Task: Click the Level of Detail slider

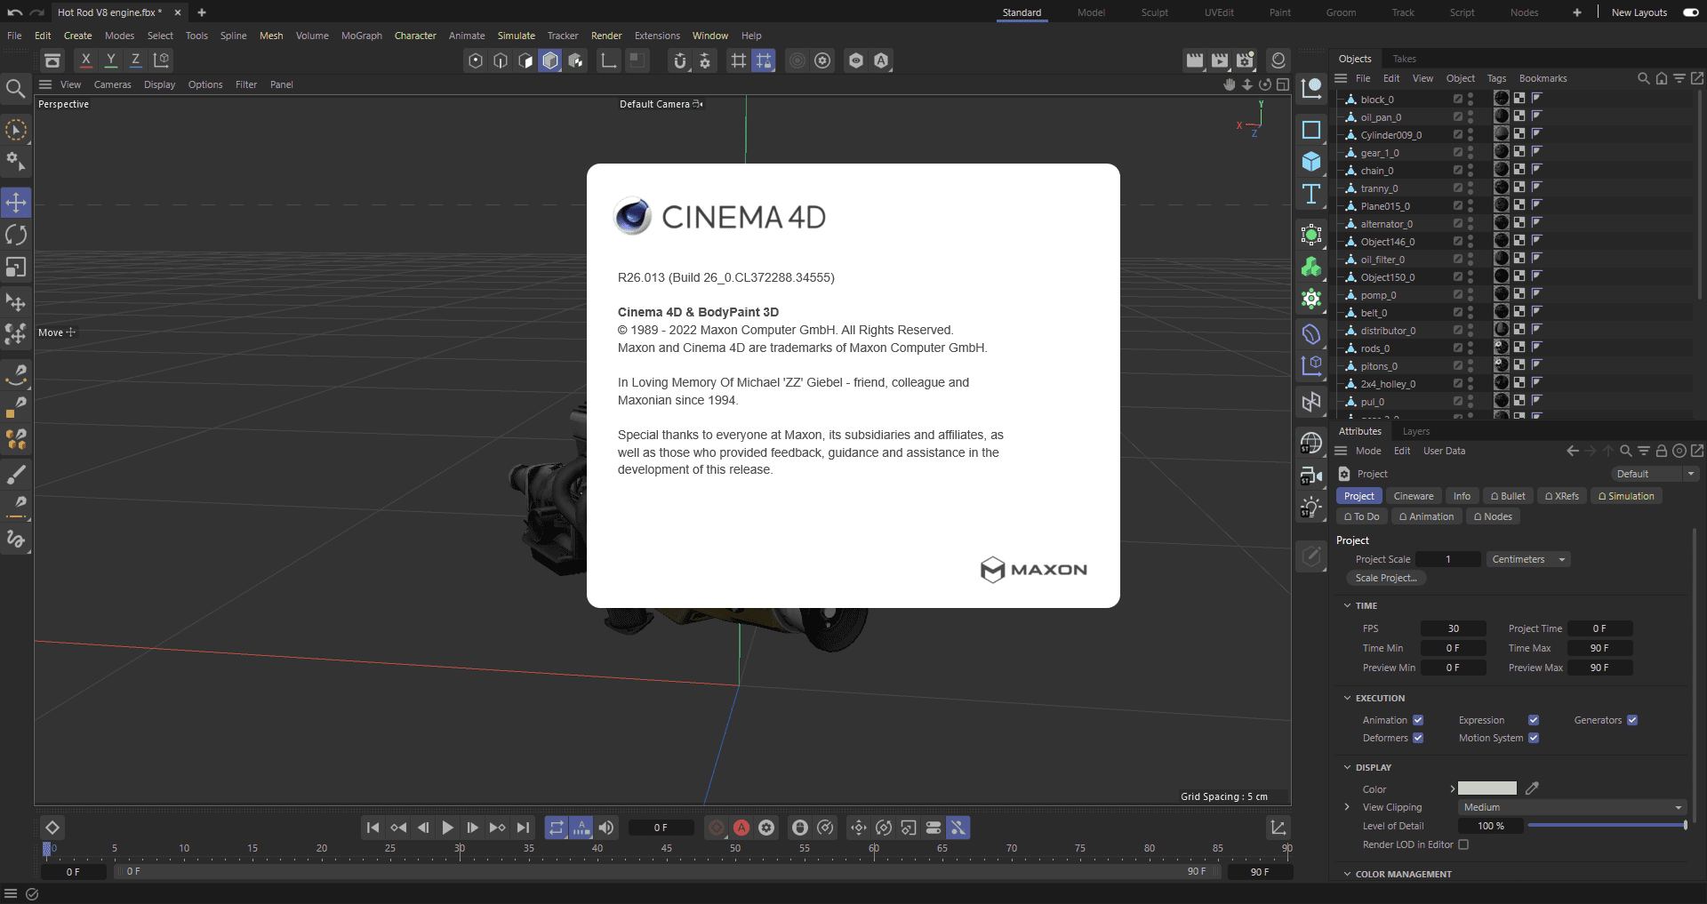Action: pos(1607,826)
